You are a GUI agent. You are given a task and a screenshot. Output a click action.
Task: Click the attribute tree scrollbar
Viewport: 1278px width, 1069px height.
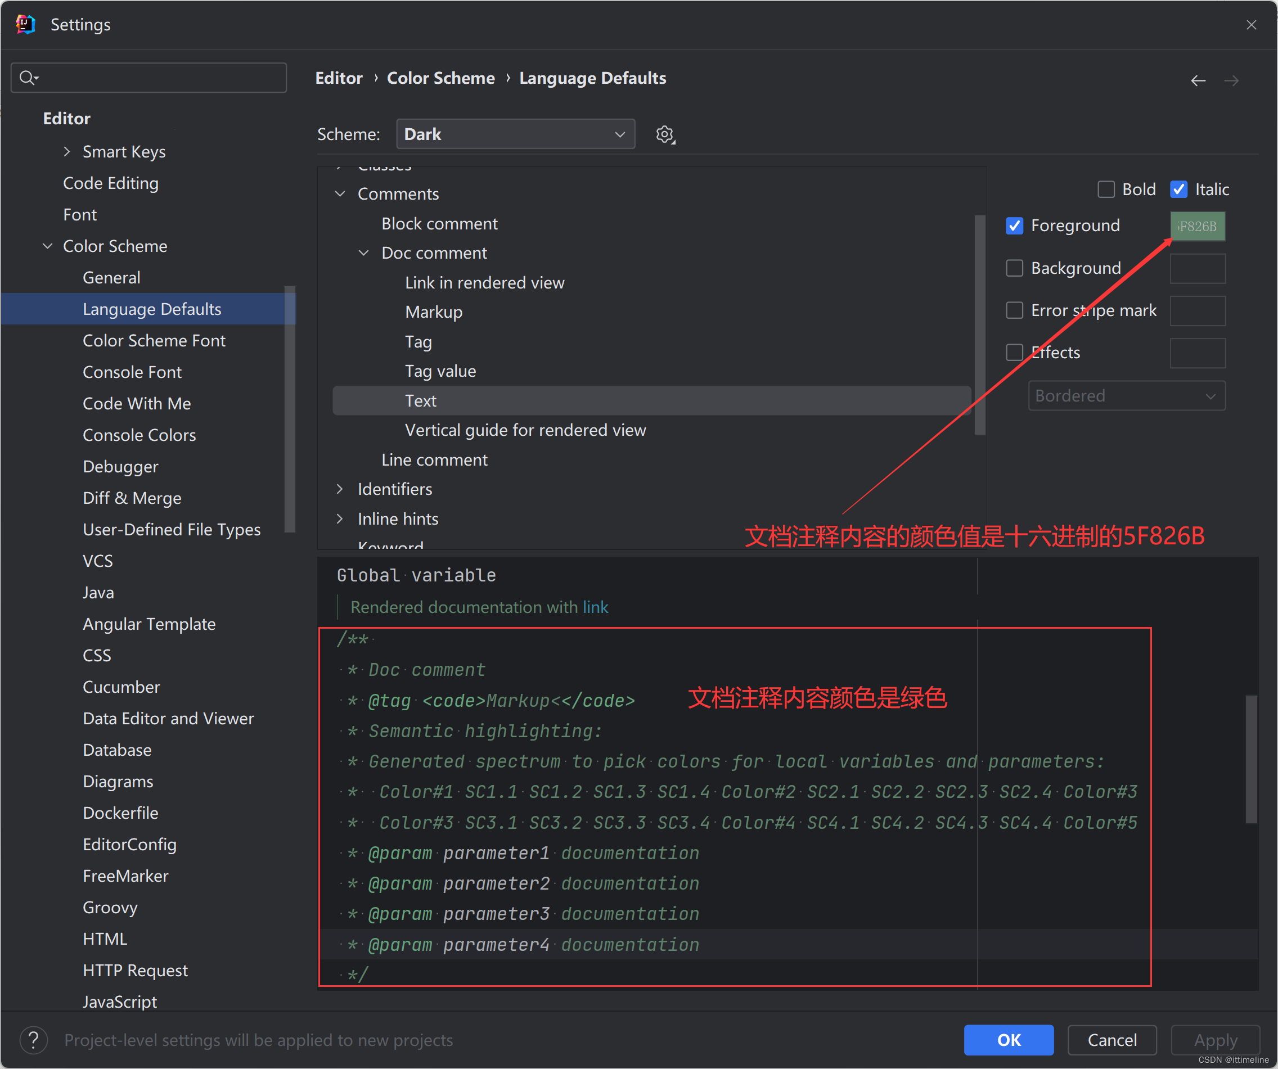click(x=979, y=325)
